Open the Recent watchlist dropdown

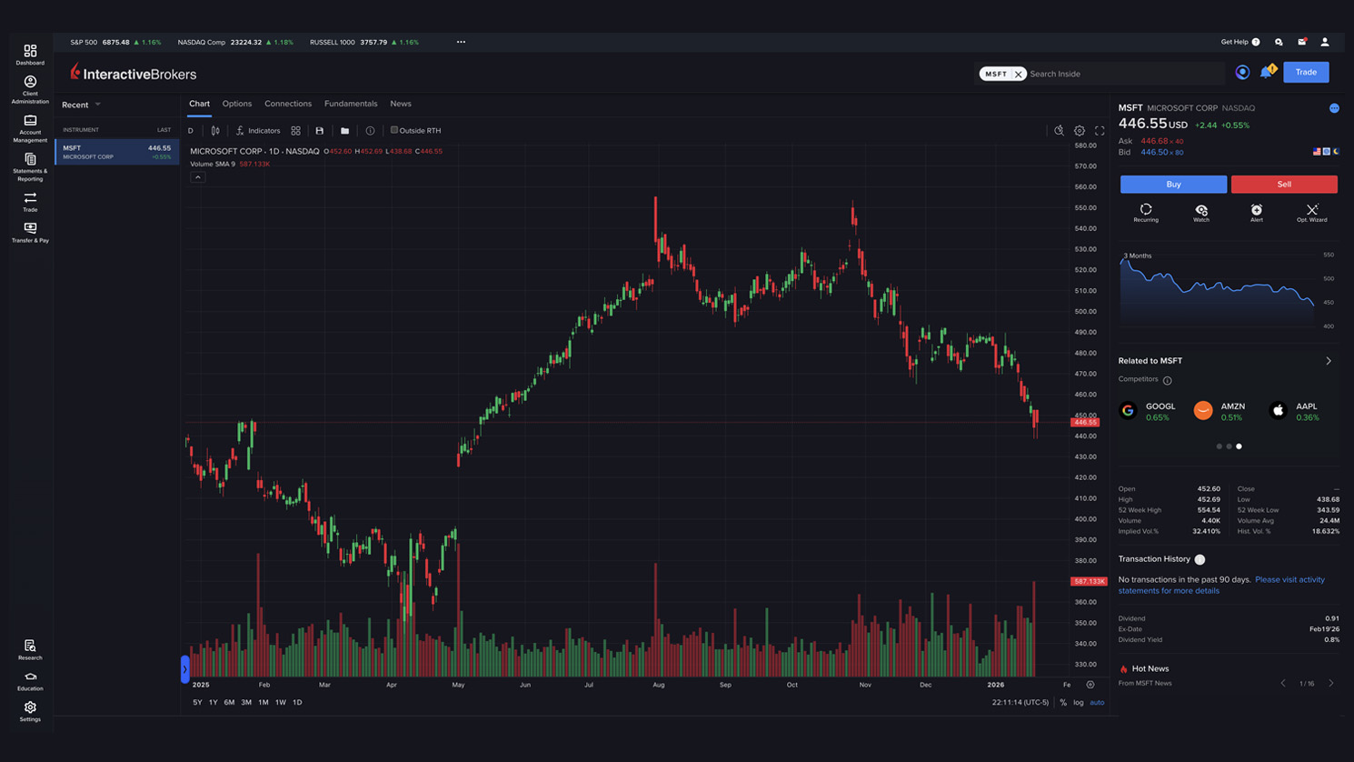(82, 104)
